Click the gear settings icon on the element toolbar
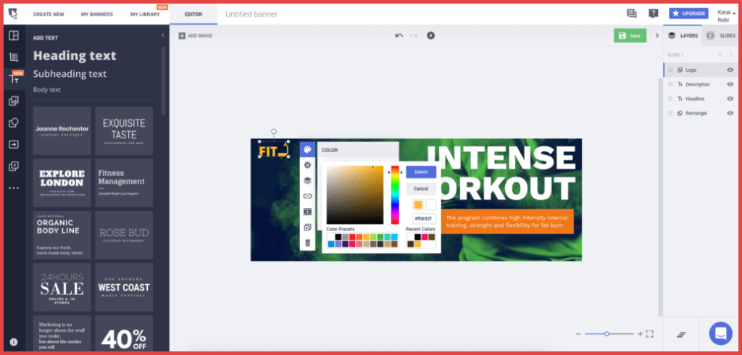 [307, 165]
